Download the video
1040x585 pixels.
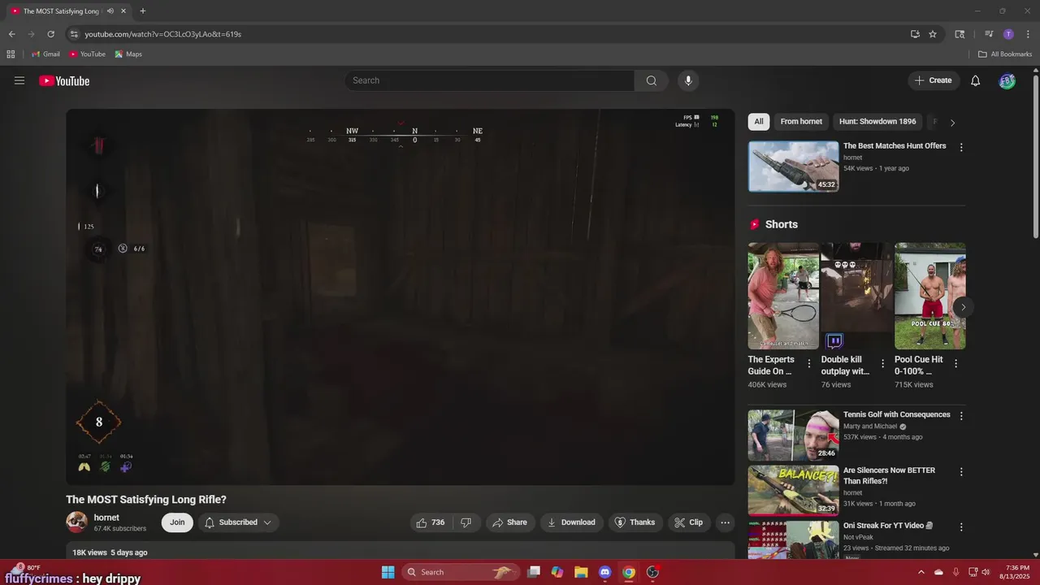pyautogui.click(x=571, y=522)
